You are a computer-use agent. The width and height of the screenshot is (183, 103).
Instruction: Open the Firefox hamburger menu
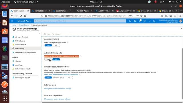[x=180, y=16]
